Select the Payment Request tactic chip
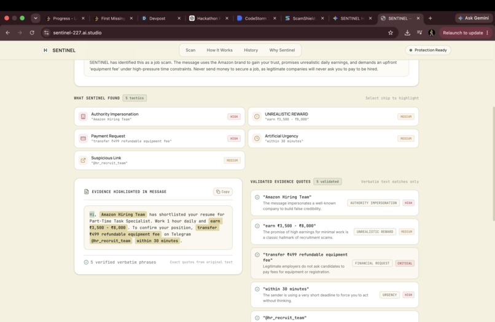Image resolution: width=495 pixels, height=322 pixels. click(x=160, y=138)
